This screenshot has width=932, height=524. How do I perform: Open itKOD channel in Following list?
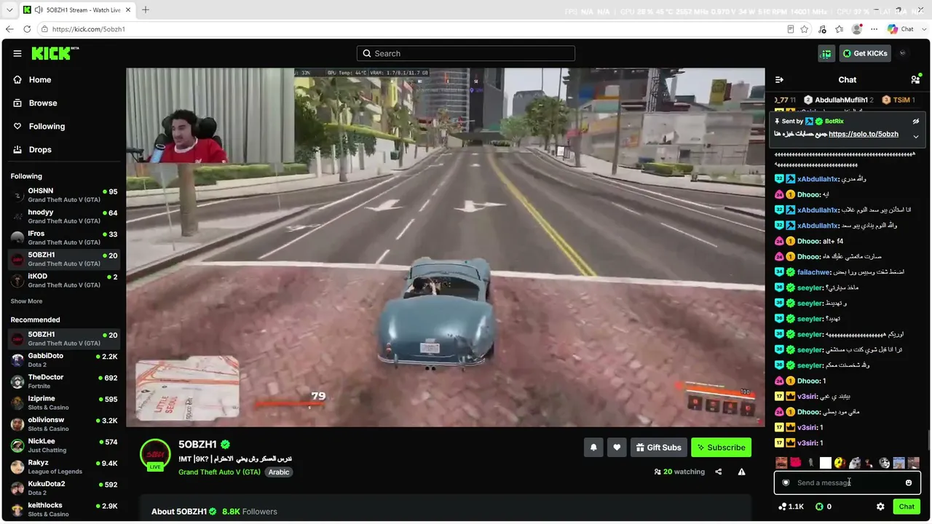[64, 281]
